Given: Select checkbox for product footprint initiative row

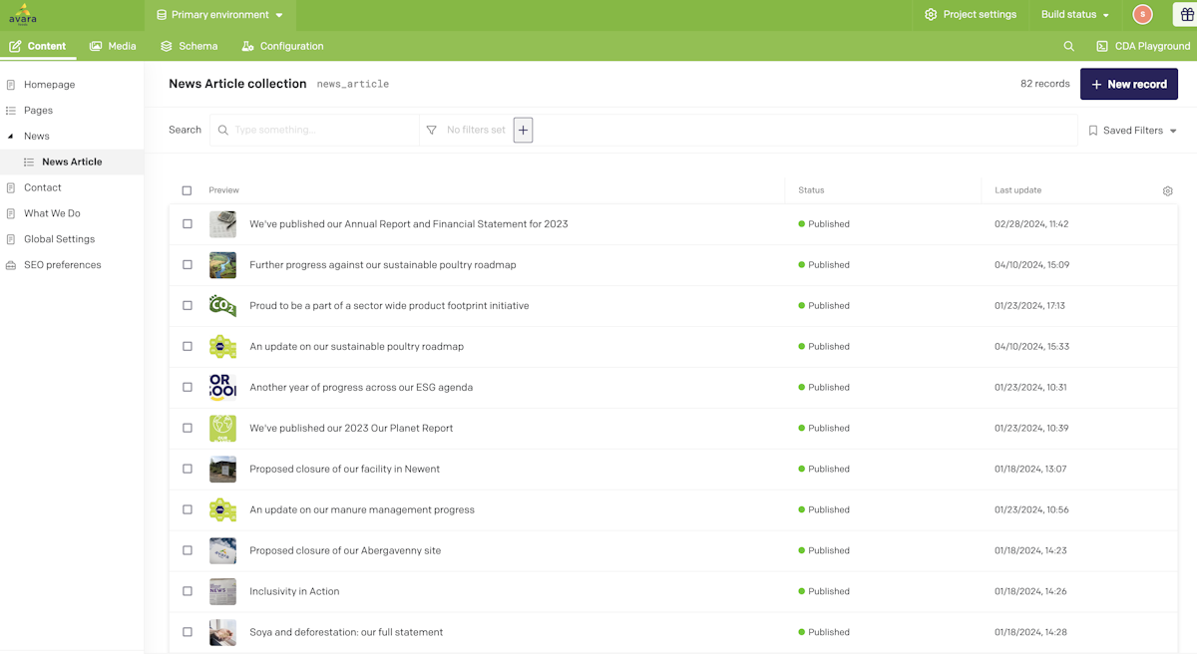Looking at the screenshot, I should 187,306.
